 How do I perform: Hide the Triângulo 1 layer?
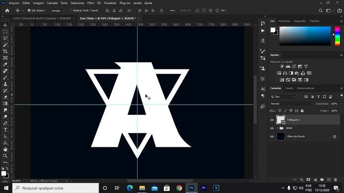click(x=272, y=120)
